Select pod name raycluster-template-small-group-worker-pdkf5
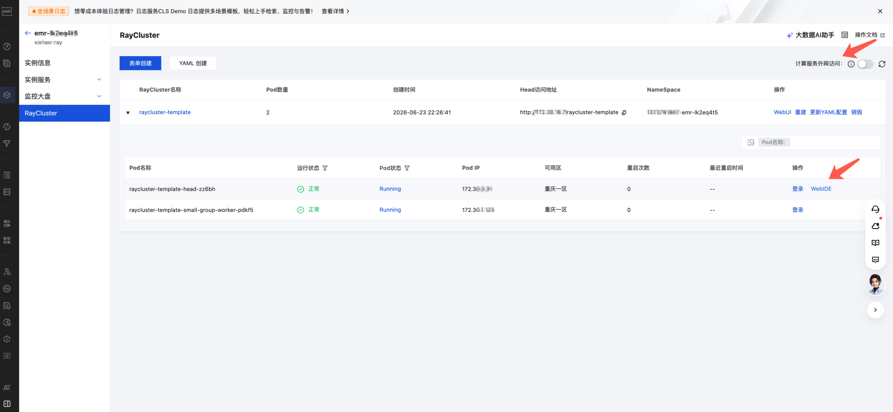Screen dimensions: 893x412 pyautogui.click(x=191, y=210)
